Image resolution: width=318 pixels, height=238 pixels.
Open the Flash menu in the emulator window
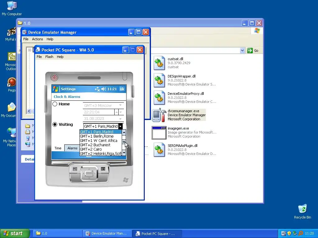(49, 57)
